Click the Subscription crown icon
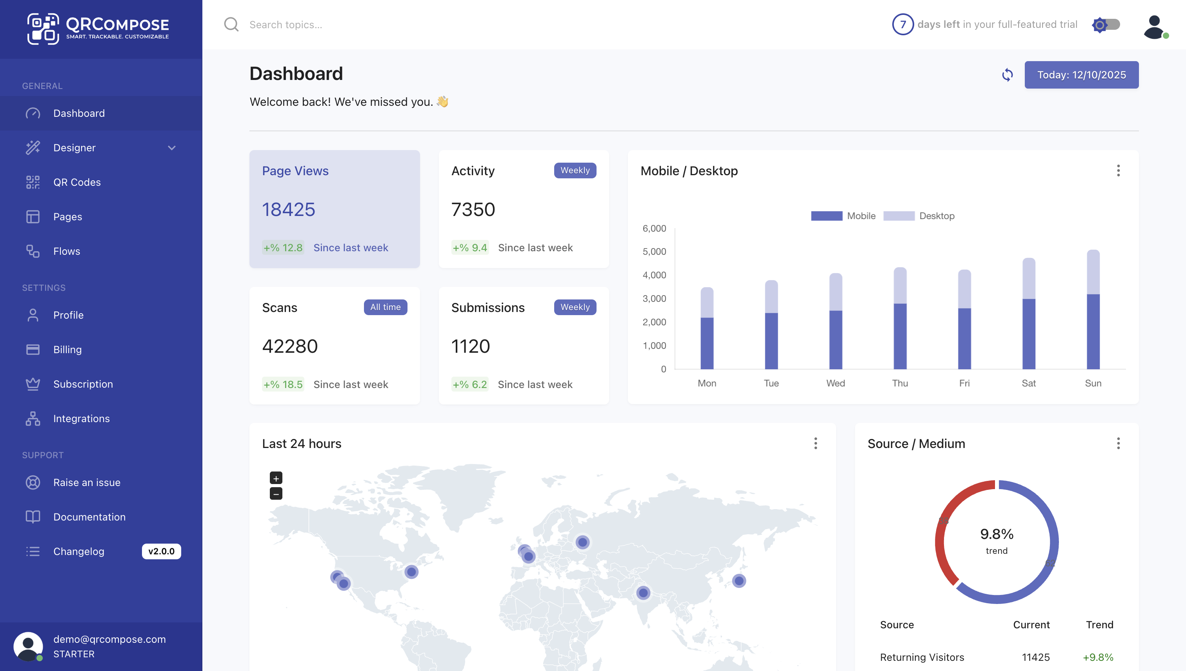This screenshot has width=1186, height=671. [33, 384]
